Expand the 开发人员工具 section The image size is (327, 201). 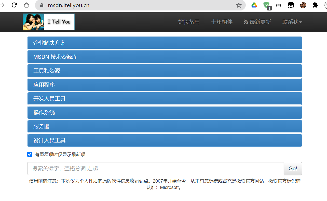pyautogui.click(x=165, y=99)
